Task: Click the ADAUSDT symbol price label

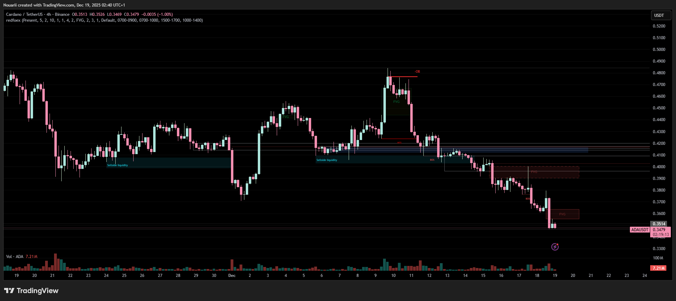Action: click(x=640, y=230)
